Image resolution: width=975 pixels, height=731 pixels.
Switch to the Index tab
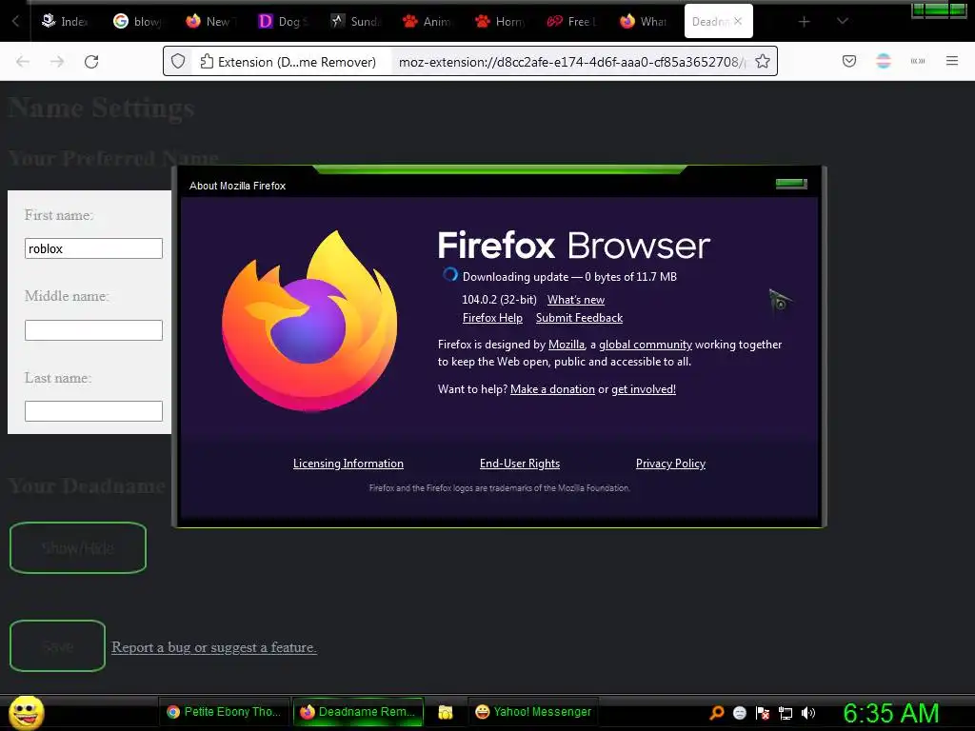[x=66, y=21]
